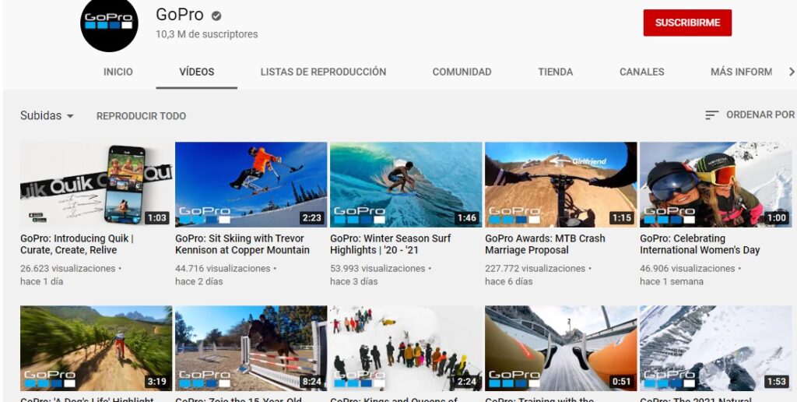This screenshot has height=402, width=797.
Task: Expand the Subidas dropdown
Action: click(x=47, y=115)
